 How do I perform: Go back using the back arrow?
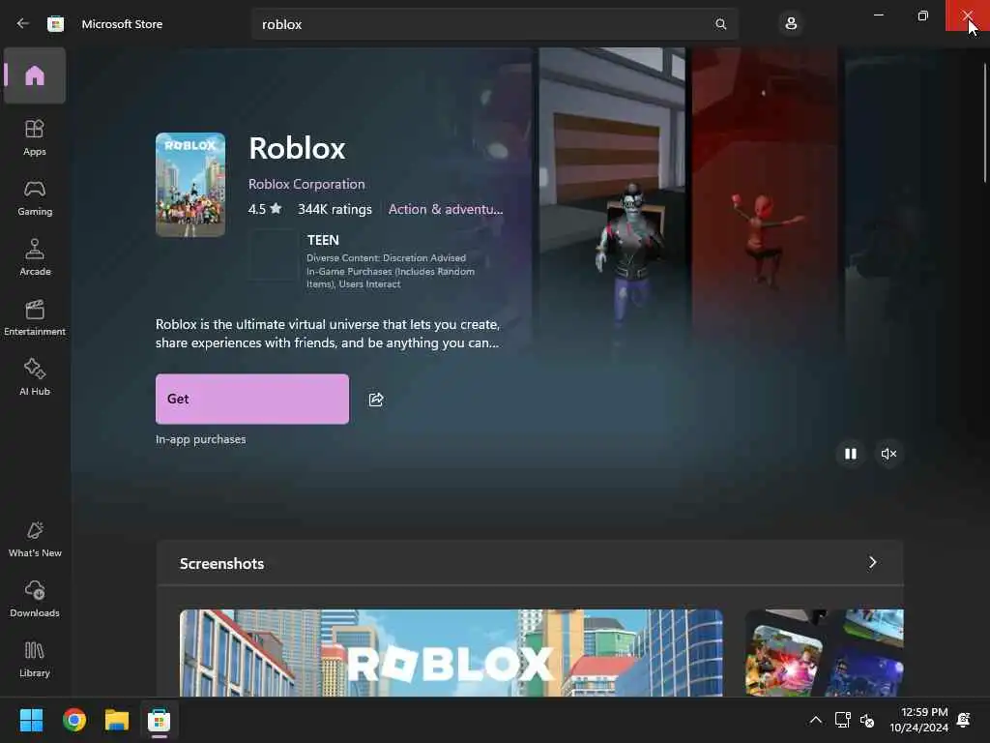23,24
